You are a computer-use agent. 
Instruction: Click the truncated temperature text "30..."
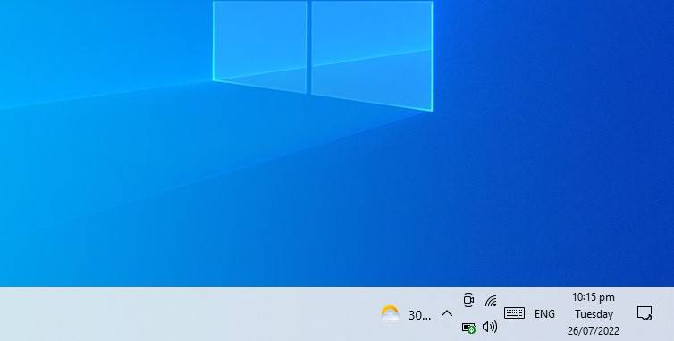coord(419,315)
